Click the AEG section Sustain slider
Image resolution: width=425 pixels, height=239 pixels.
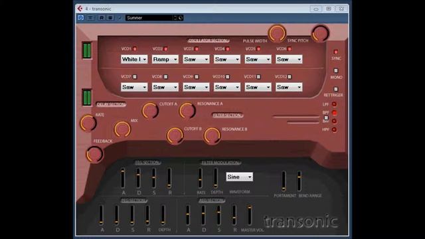tap(218, 215)
